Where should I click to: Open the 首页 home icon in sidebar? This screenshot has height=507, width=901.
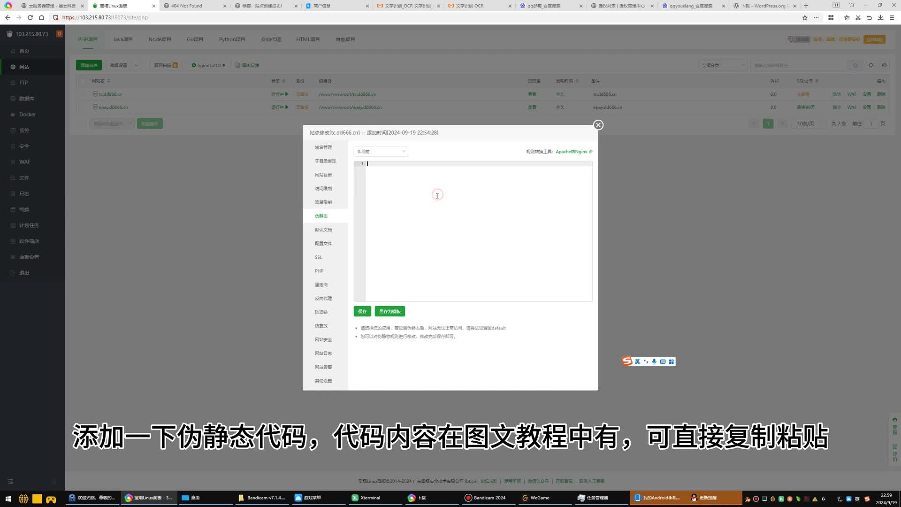13,51
